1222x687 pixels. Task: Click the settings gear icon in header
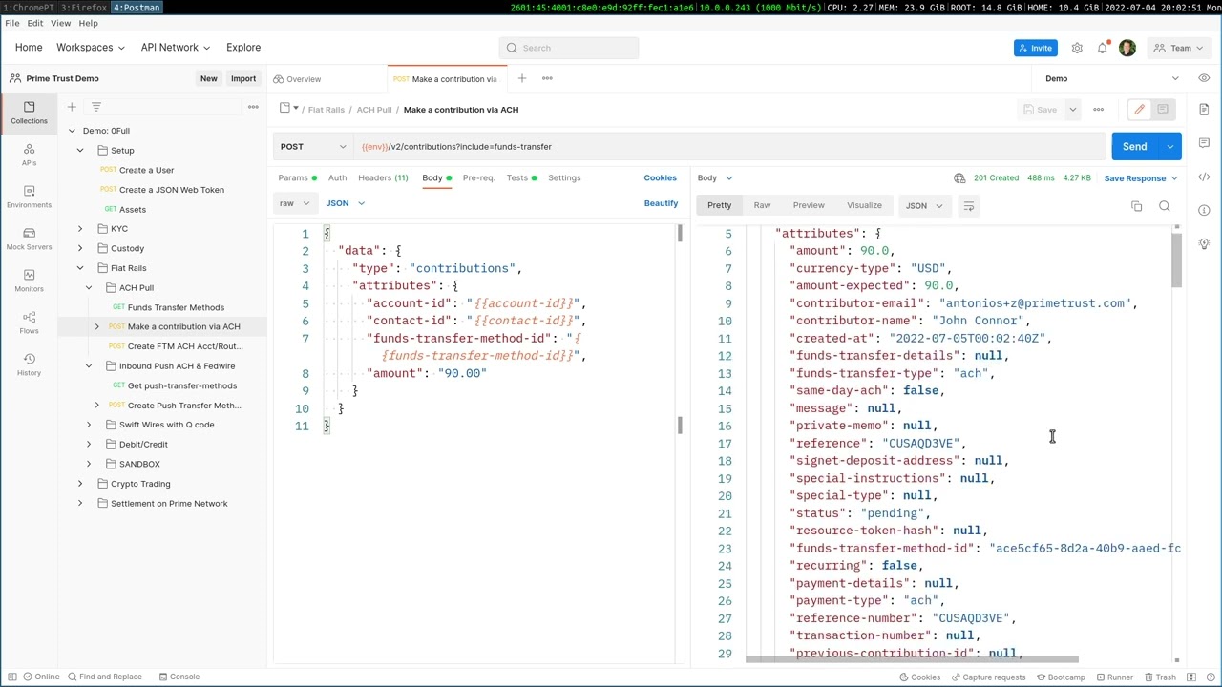tap(1077, 48)
